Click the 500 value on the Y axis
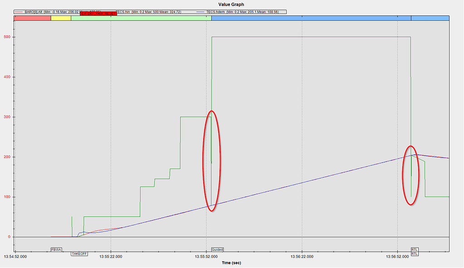This screenshot has height=268, width=464. click(6, 37)
